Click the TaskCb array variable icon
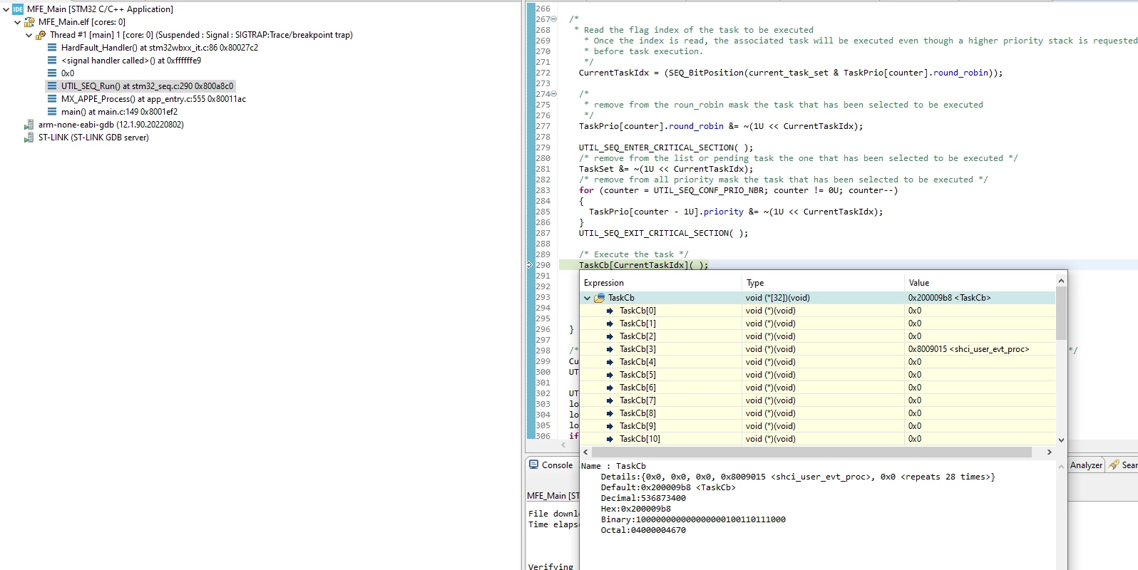The width and height of the screenshot is (1138, 570). point(600,298)
